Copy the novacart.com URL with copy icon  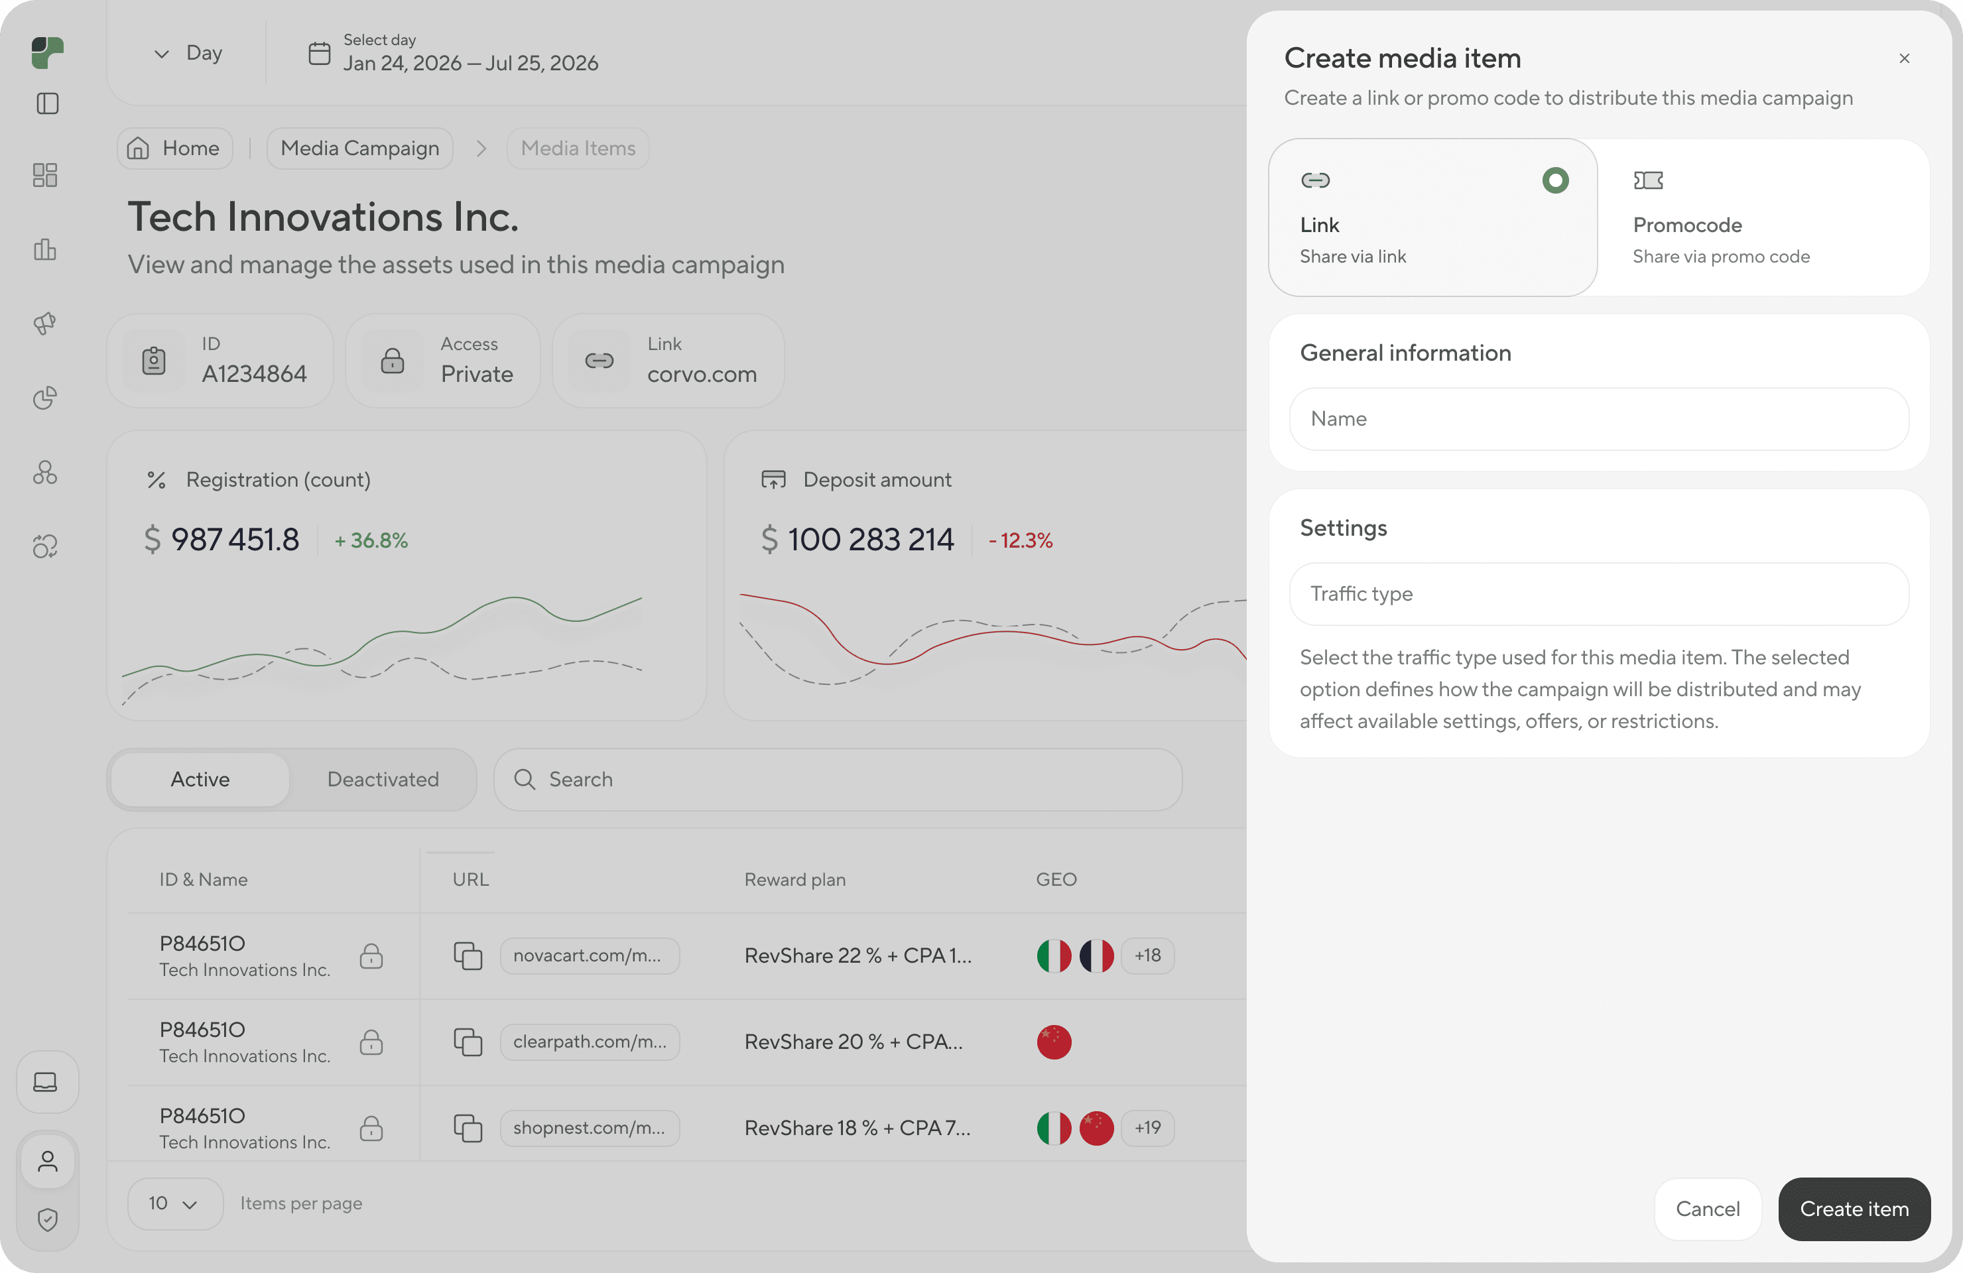coord(468,955)
